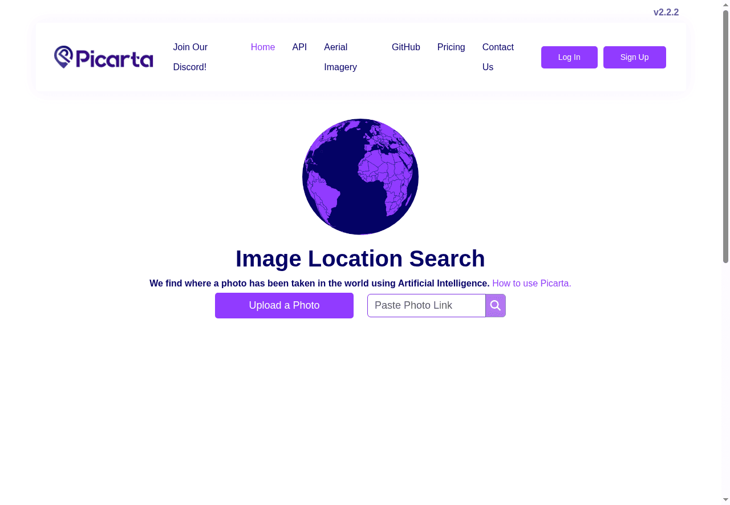Open the Contact Us page

coord(498,57)
